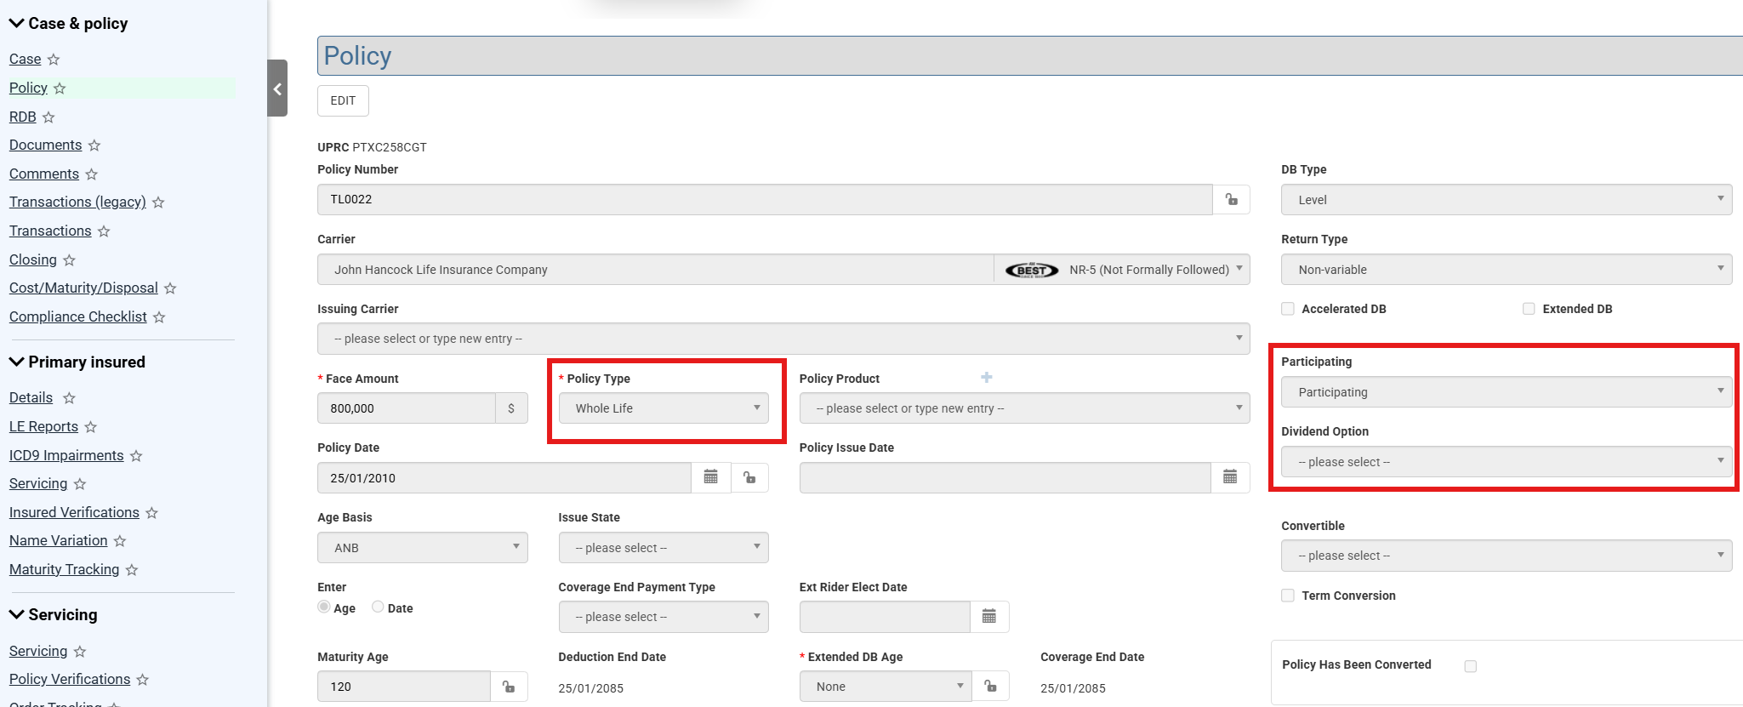Enable the Accelerated DB checkbox
1743x707 pixels.
(x=1288, y=309)
